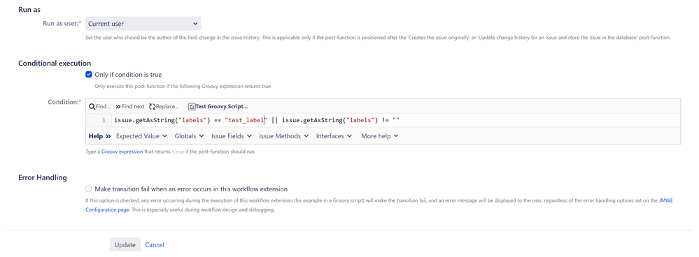Expand the Expected Value help menu
The width and height of the screenshot is (699, 257).
[142, 136]
